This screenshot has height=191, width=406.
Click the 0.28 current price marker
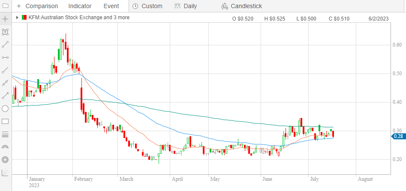click(x=398, y=136)
